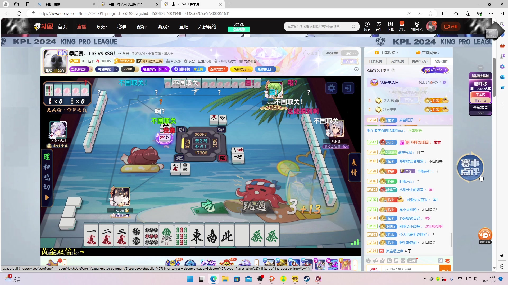
Task: Switch to the 日活跃度 tab
Action: [375, 61]
